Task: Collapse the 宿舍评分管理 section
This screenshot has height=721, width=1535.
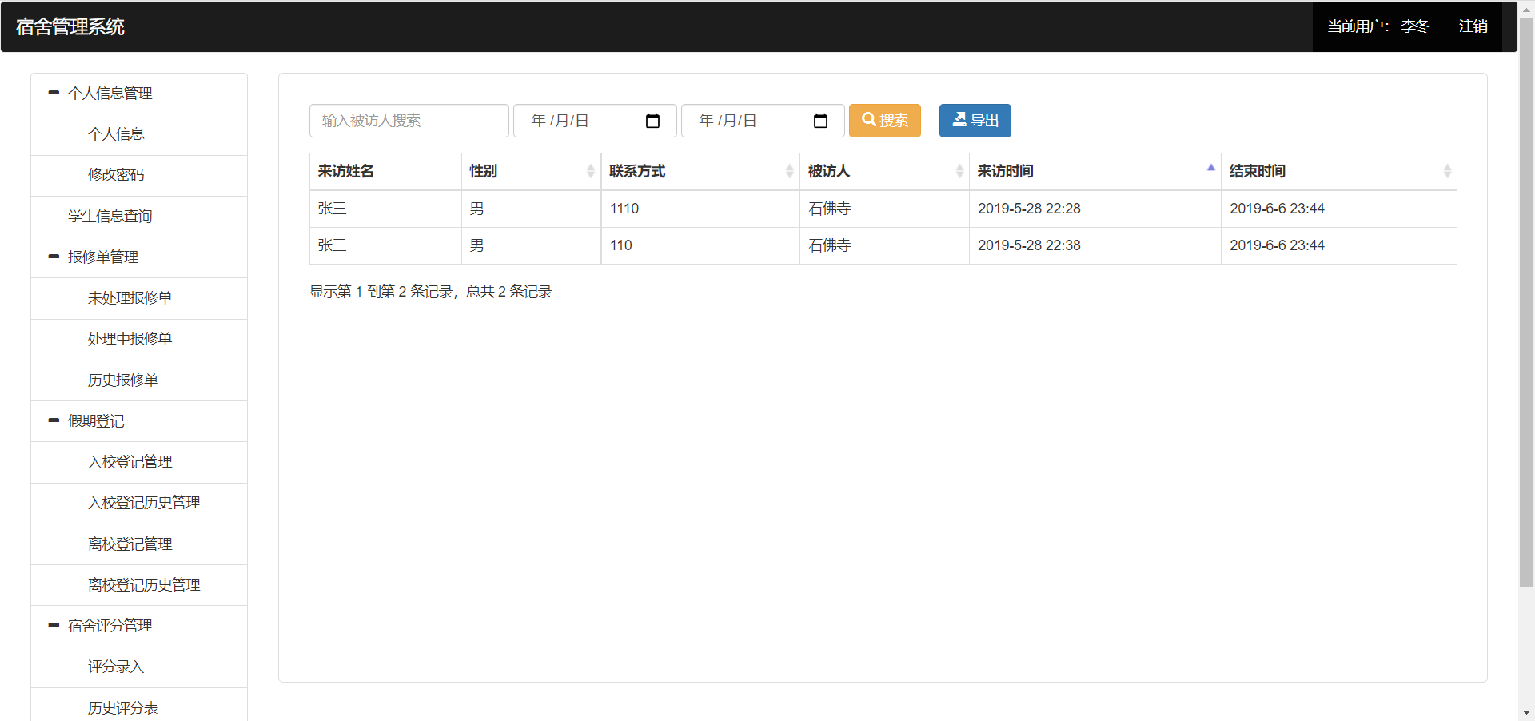Action: pyautogui.click(x=54, y=625)
